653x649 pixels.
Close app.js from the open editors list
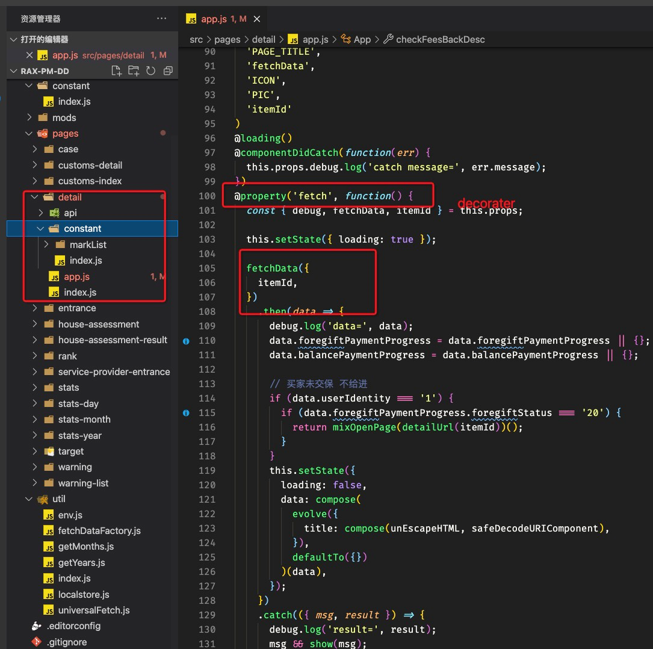(x=29, y=55)
